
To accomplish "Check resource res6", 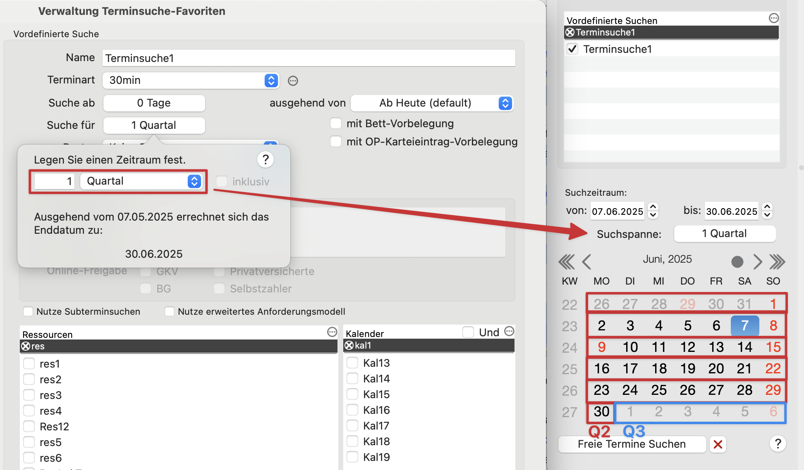I will pyautogui.click(x=29, y=458).
